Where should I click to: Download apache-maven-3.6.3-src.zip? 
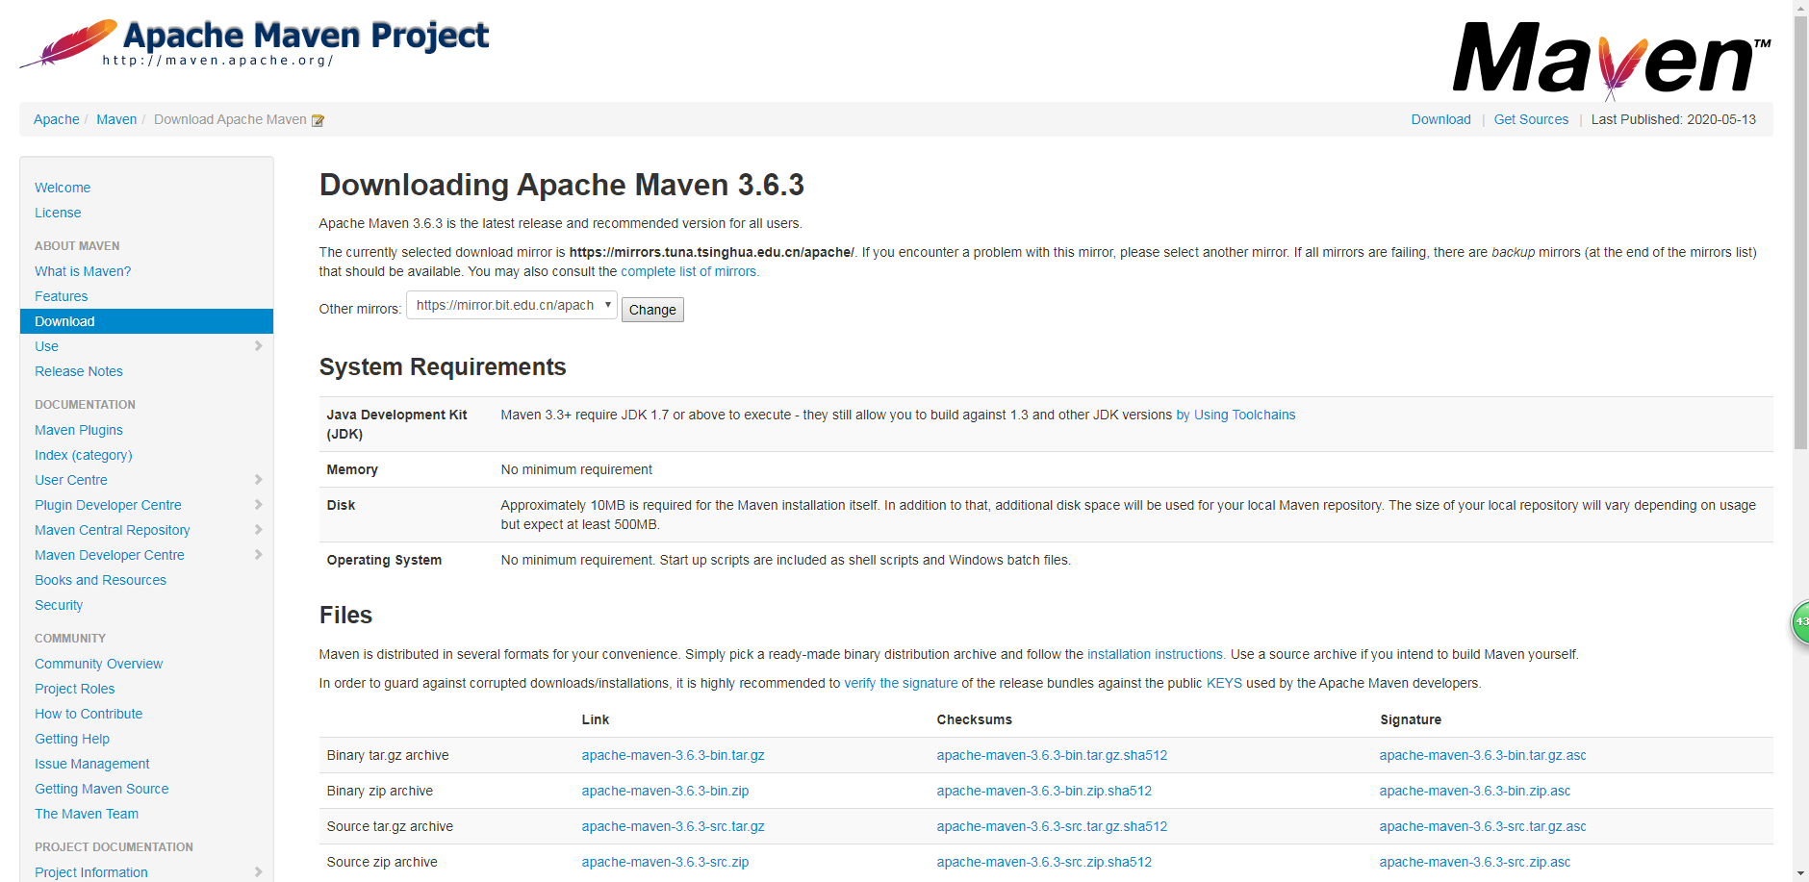(x=665, y=862)
